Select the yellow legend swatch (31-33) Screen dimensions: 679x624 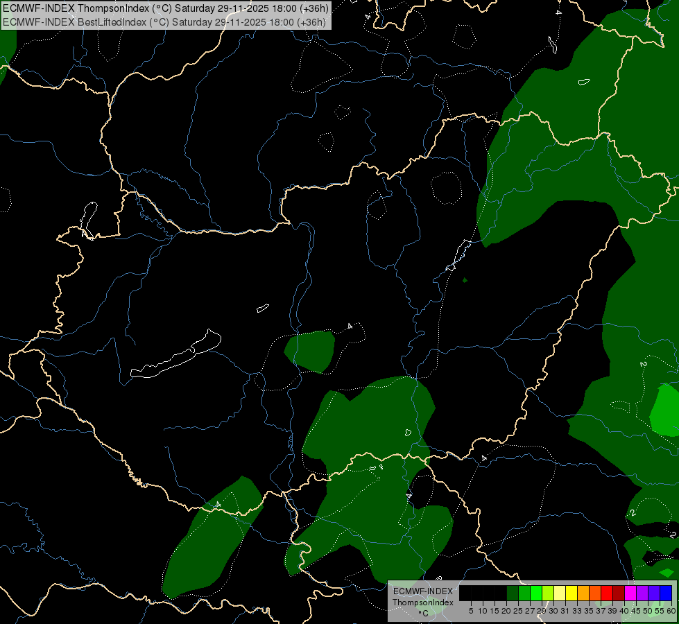tap(571, 593)
